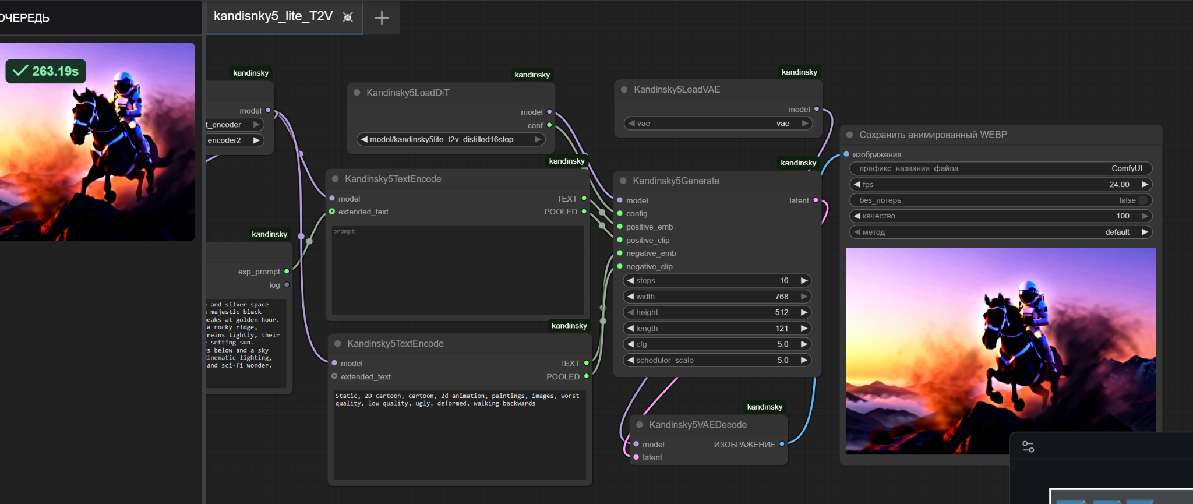Screen dimensions: 1193x504
Task: Adjust the качество quality slider field
Action: (1000, 216)
